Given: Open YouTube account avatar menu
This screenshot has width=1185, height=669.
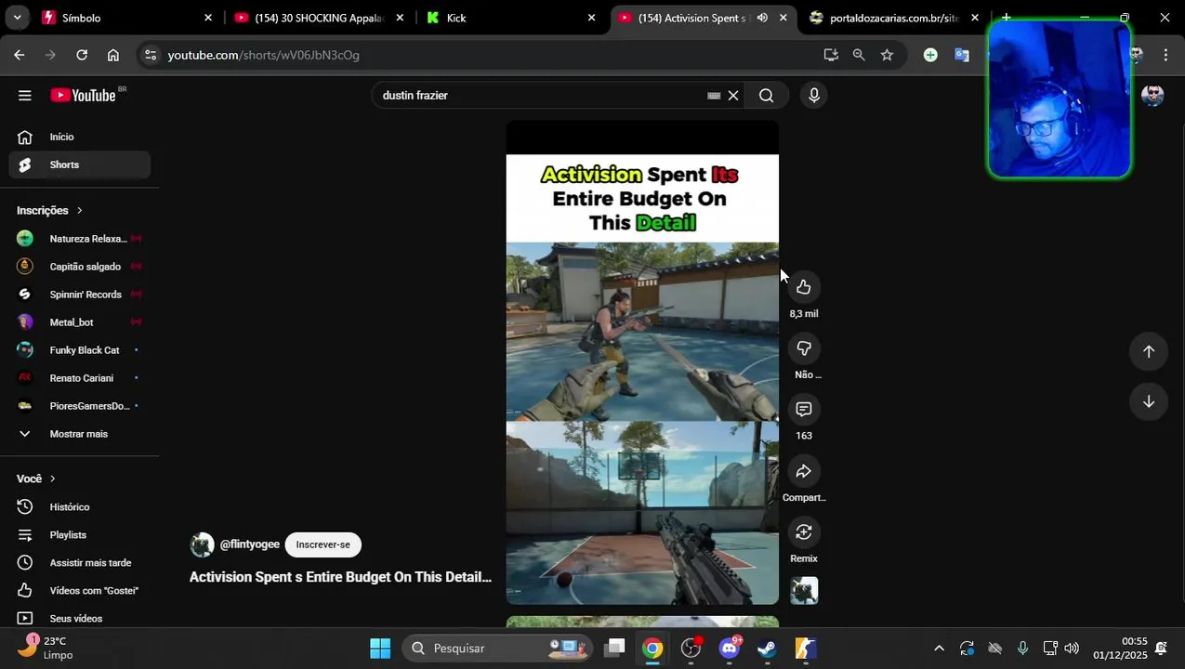Looking at the screenshot, I should click(x=1152, y=96).
